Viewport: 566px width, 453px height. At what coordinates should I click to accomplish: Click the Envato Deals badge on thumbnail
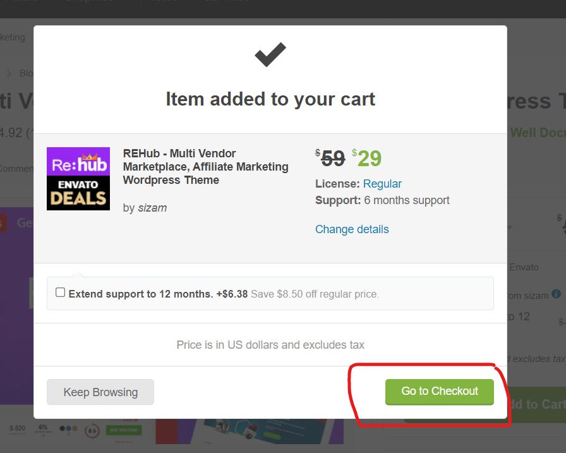[78, 193]
